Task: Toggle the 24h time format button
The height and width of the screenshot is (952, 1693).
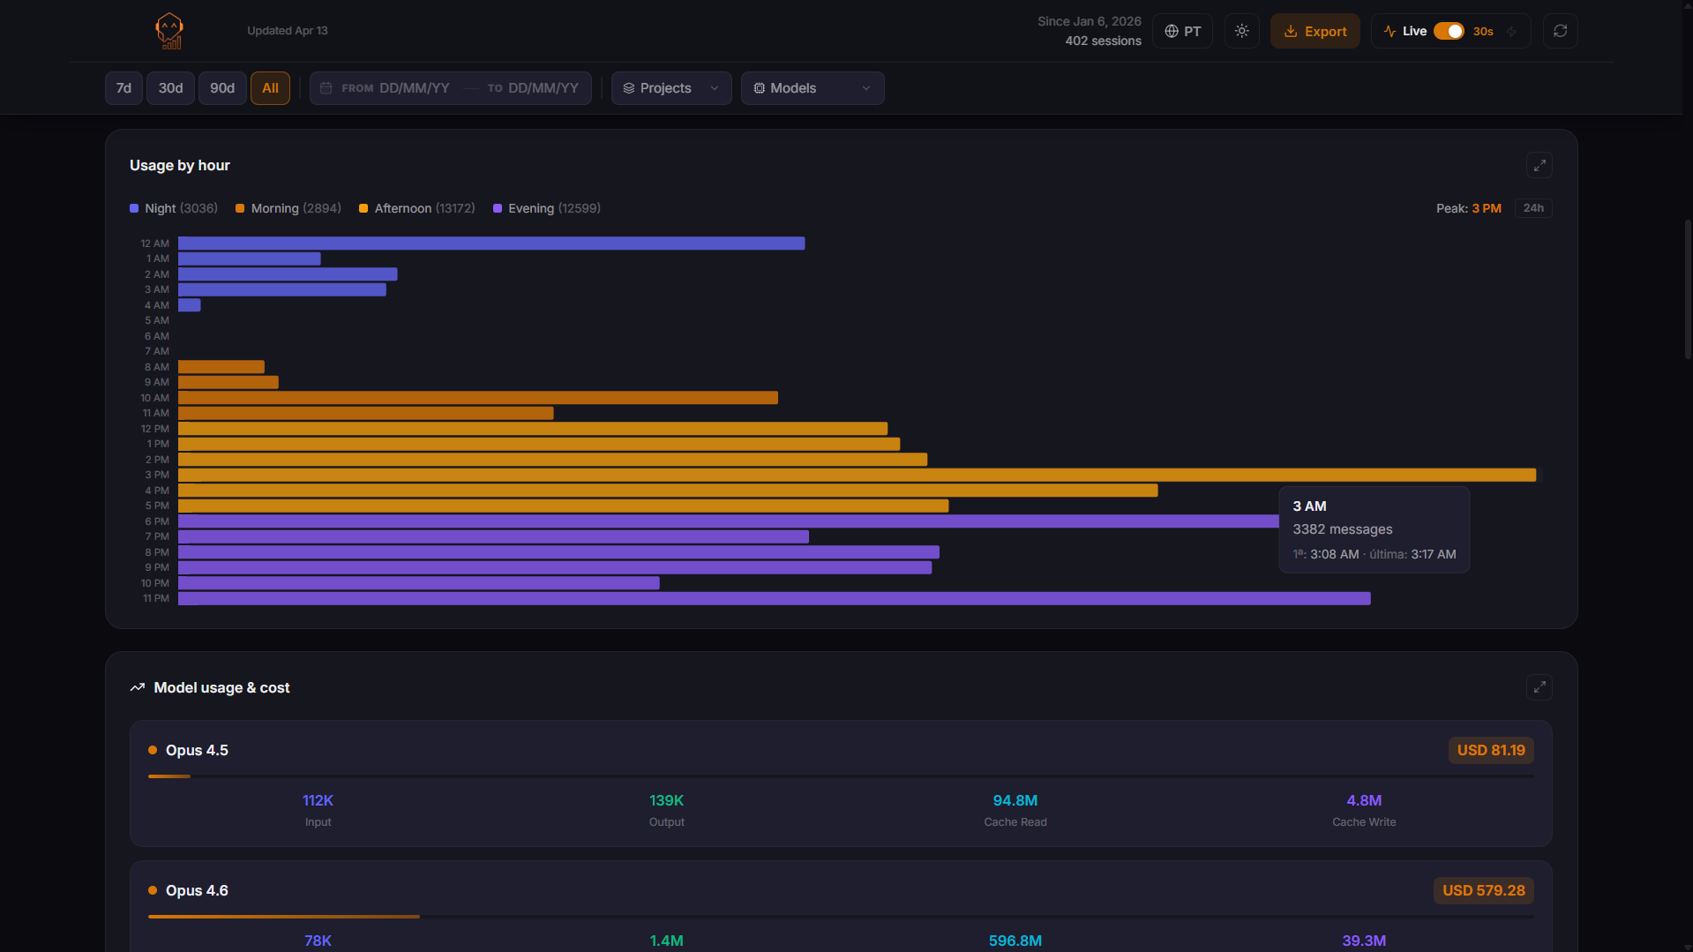Action: tap(1532, 208)
